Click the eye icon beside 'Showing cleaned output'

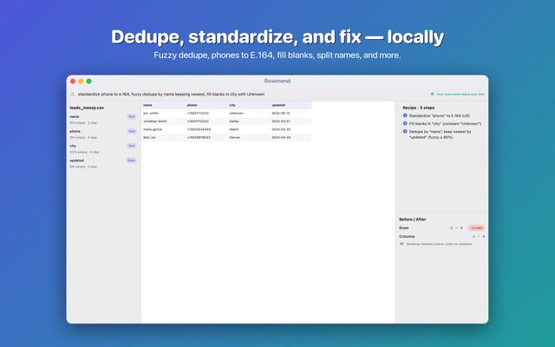click(402, 244)
